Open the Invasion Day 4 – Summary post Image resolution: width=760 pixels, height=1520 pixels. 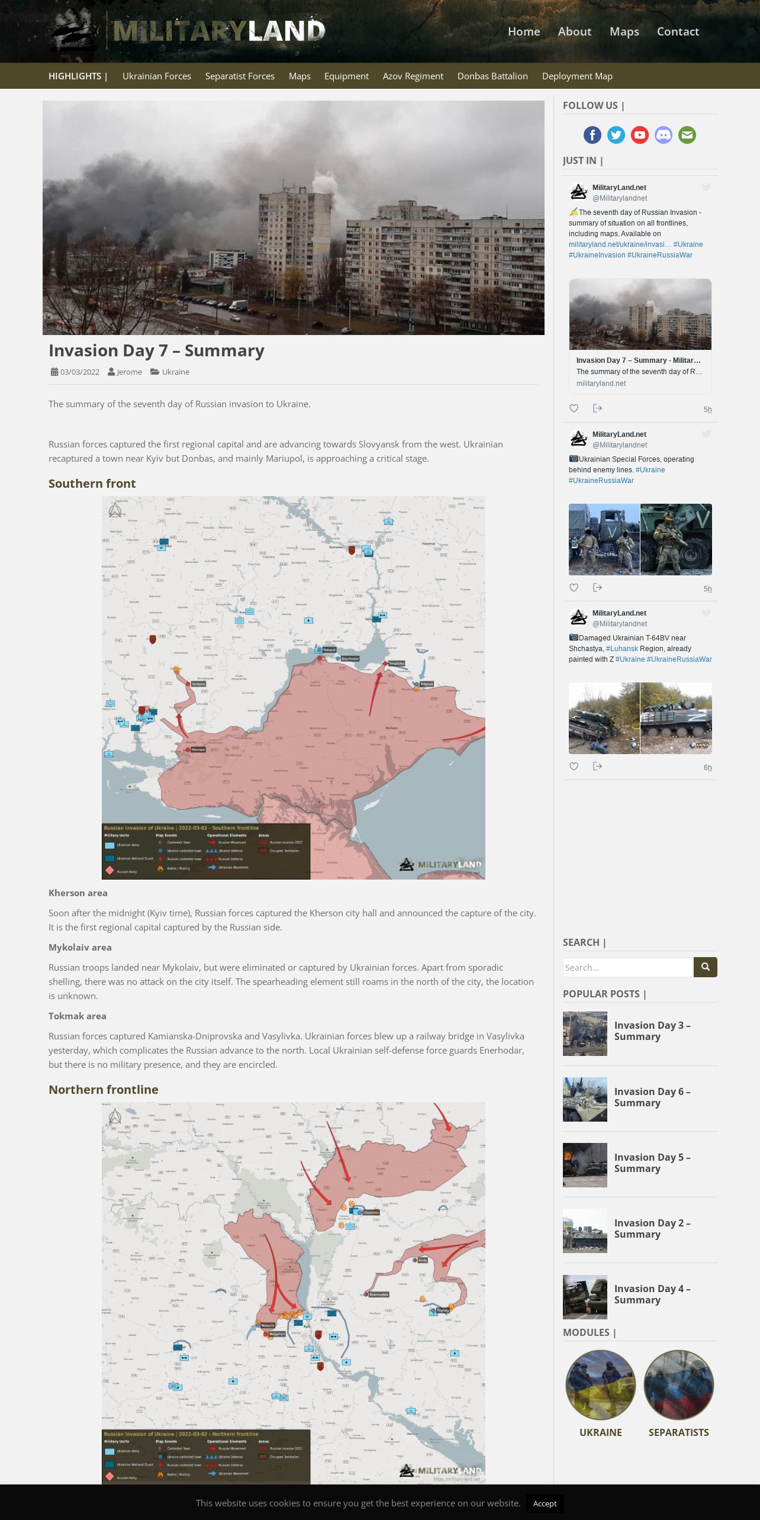point(652,1294)
